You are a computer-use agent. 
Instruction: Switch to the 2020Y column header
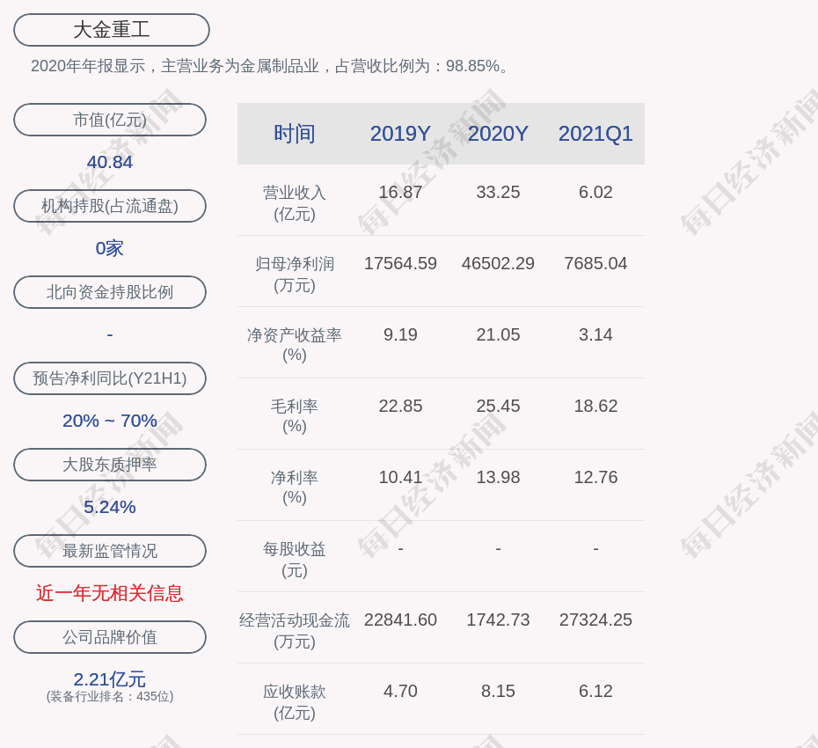tap(498, 134)
